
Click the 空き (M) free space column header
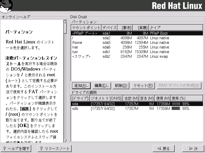(147, 98)
